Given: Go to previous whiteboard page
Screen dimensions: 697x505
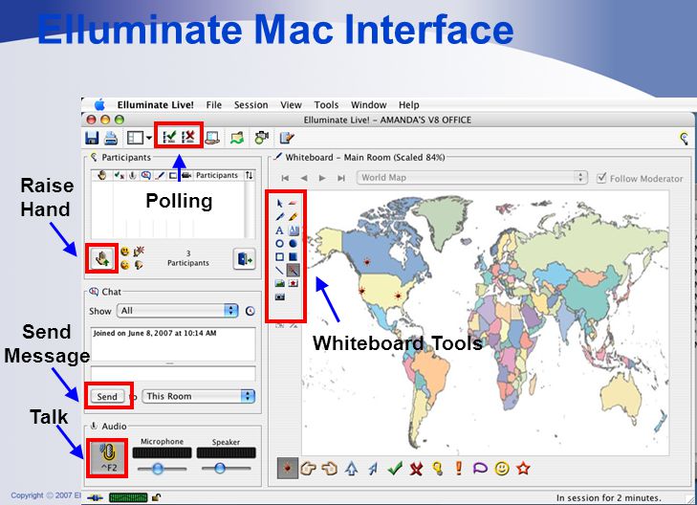Looking at the screenshot, I should tap(304, 178).
